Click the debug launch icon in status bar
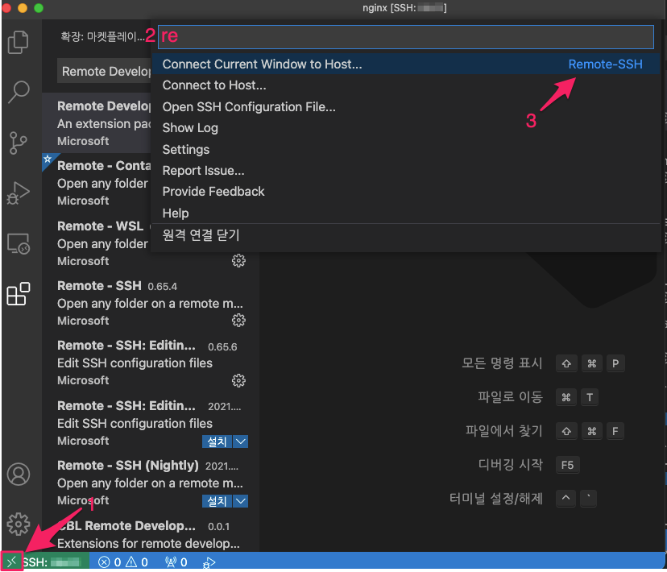Viewport: 667px width, 572px height. [x=209, y=562]
